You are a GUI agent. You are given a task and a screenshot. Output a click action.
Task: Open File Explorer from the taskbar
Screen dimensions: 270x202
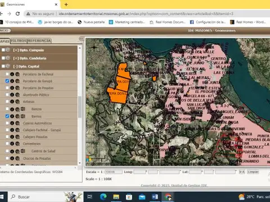click(116, 197)
